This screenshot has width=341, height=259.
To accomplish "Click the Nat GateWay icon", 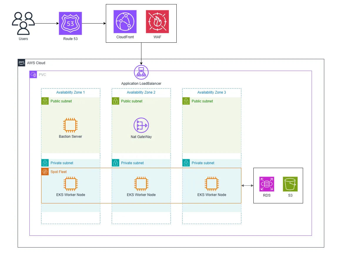I will (141, 125).
